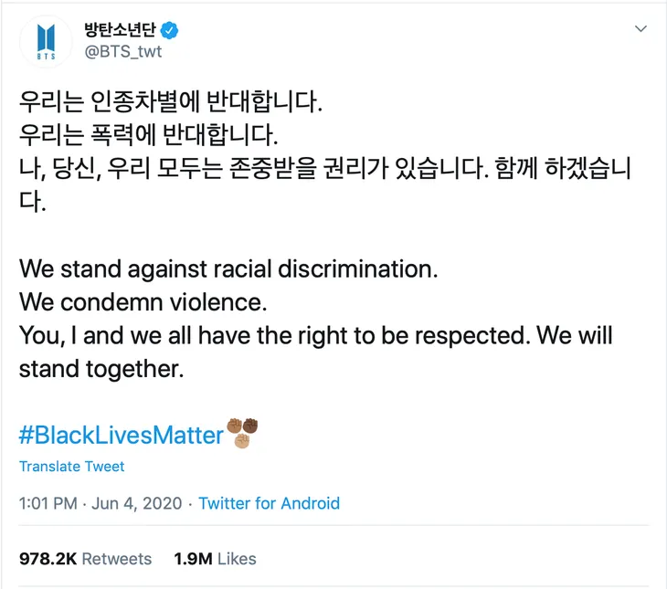The height and width of the screenshot is (589, 667).
Task: Click the Korean line 우리는 폭력에 반대합니다
Action: [x=148, y=135]
